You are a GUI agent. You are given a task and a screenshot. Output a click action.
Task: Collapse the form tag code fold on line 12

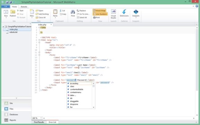click(39, 55)
